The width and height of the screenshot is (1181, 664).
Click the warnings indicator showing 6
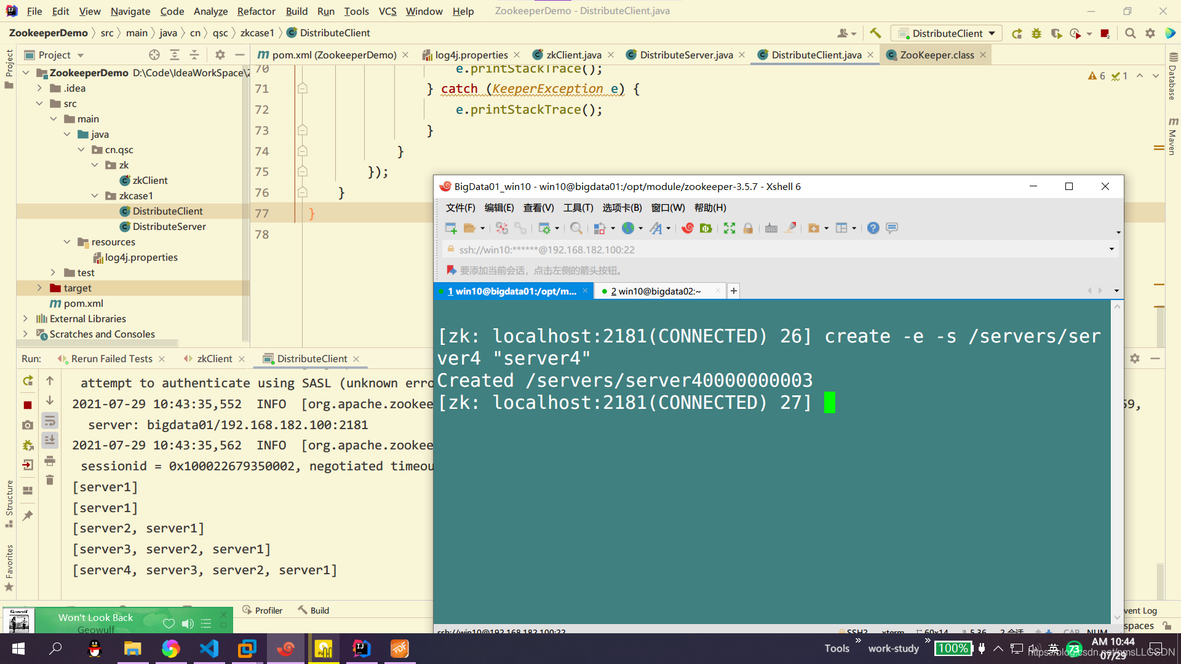[x=1096, y=76]
